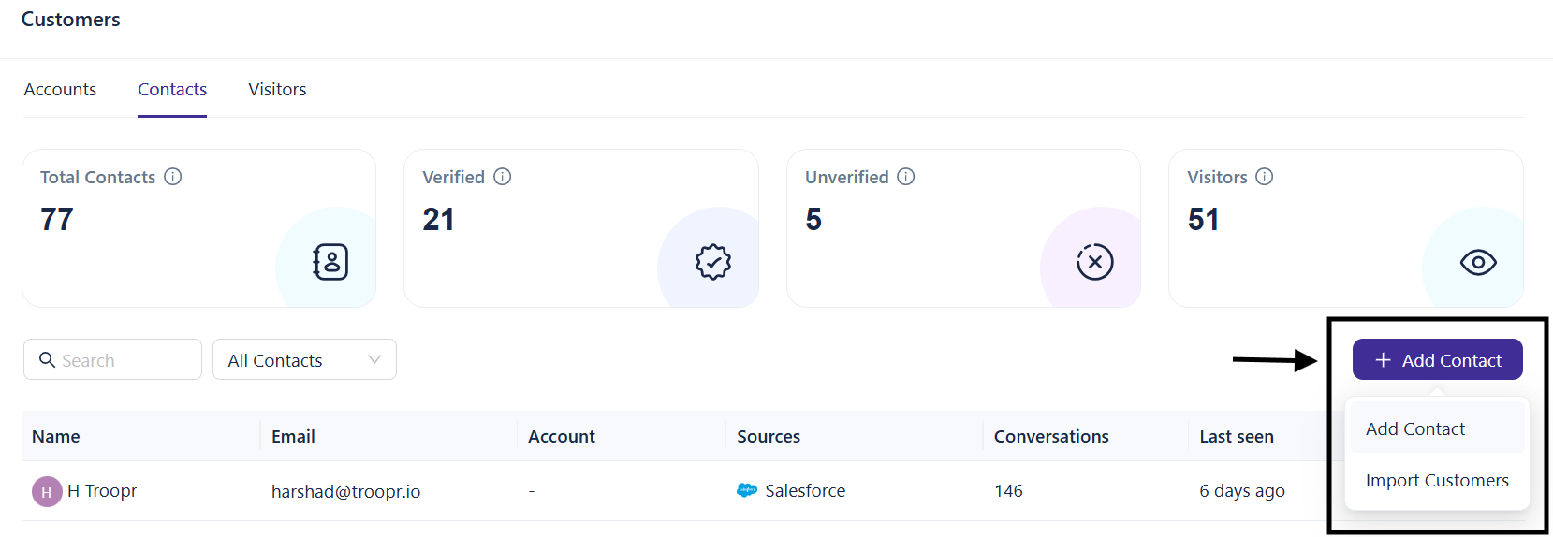This screenshot has height=537, width=1553.
Task: Click the Total Contacts info icon
Action: point(173,177)
